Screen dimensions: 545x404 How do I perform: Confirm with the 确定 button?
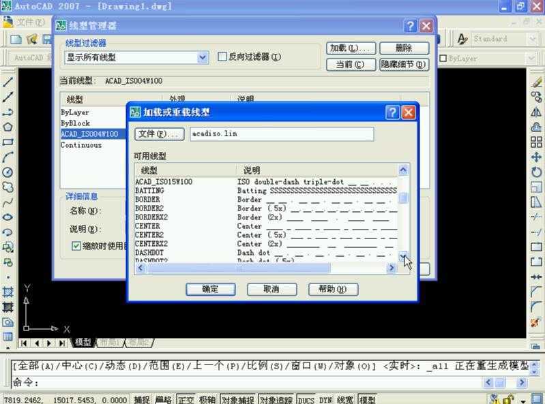coord(211,289)
